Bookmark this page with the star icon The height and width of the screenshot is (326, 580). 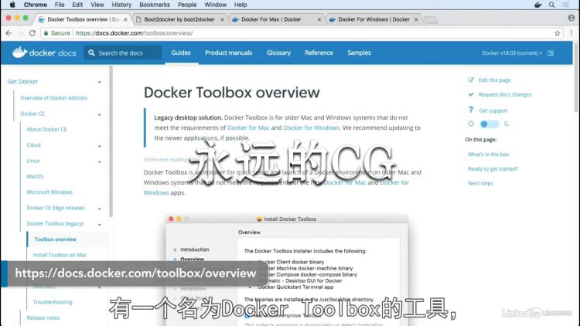557,33
